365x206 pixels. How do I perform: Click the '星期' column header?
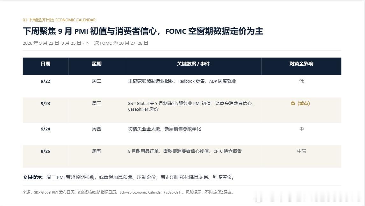point(97,64)
